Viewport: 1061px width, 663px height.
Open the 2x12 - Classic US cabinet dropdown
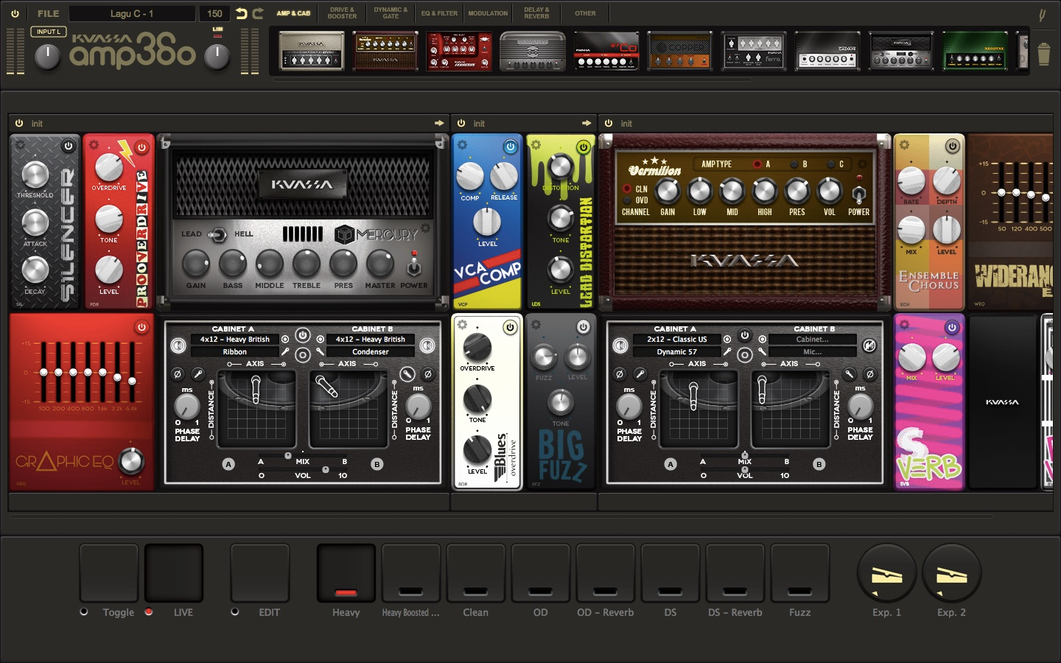point(677,340)
